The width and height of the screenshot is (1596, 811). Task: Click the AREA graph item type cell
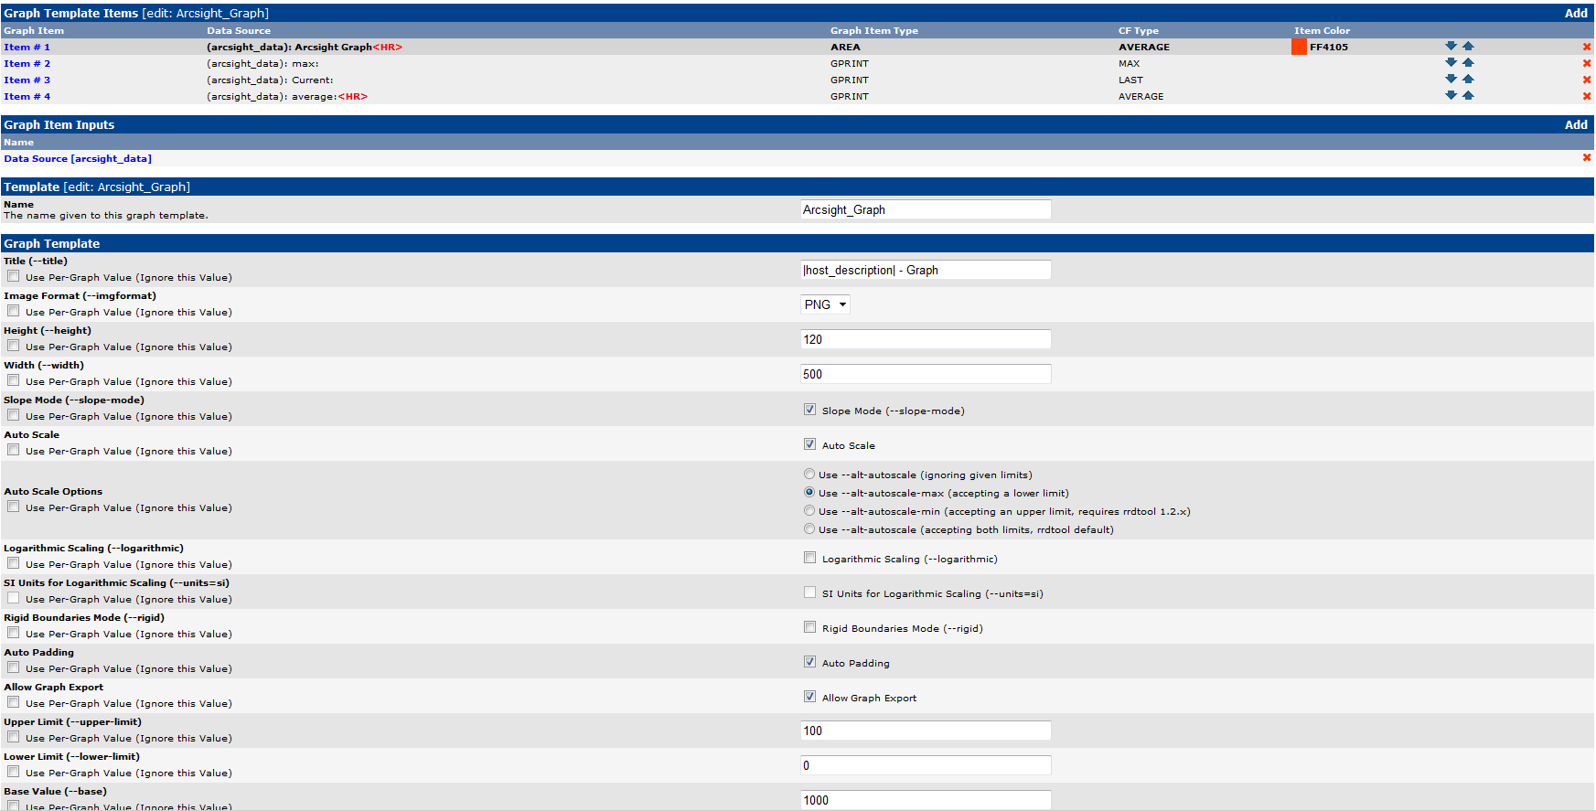point(845,47)
